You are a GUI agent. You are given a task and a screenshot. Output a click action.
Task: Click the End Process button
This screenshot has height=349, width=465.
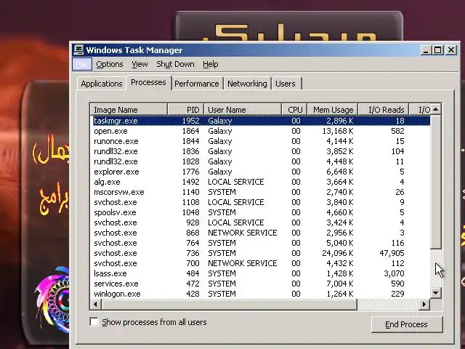tap(407, 324)
